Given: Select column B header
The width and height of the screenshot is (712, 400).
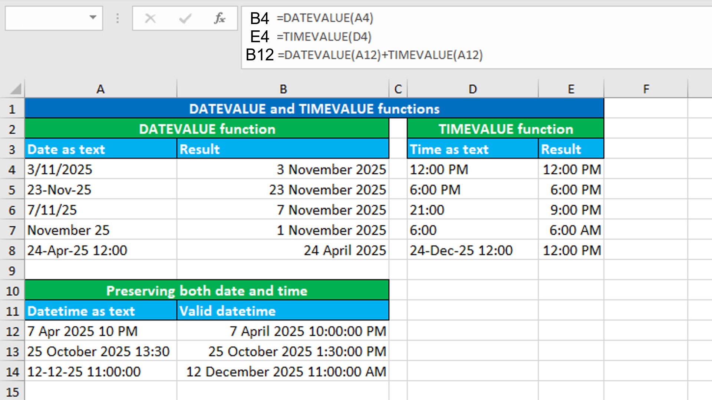Looking at the screenshot, I should [283, 89].
